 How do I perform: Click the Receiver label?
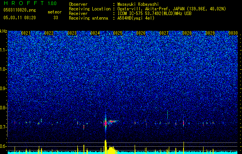pos(78,13)
